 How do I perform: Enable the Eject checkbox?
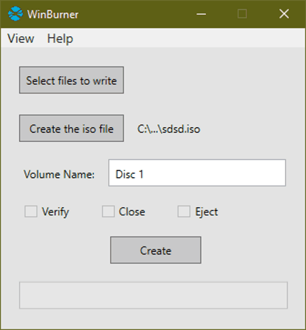pos(184,211)
